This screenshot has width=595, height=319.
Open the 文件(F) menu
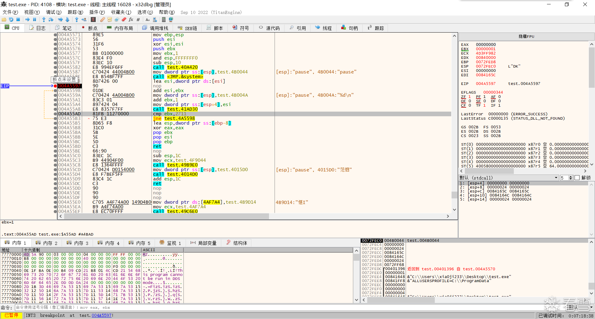click(x=10, y=12)
